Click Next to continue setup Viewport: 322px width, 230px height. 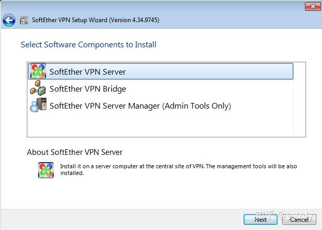tap(261, 220)
